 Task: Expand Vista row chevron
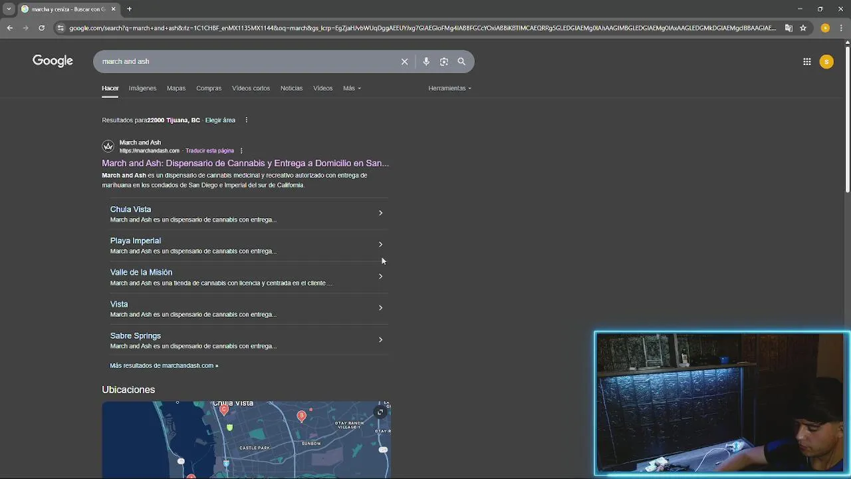pyautogui.click(x=380, y=307)
